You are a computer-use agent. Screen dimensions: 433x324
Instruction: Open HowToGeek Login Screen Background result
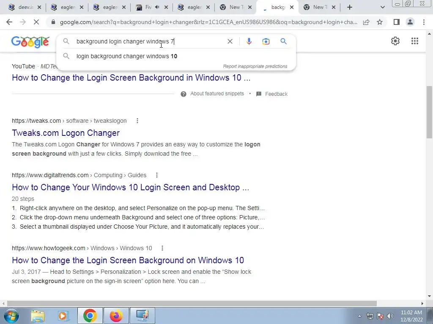tap(128, 260)
